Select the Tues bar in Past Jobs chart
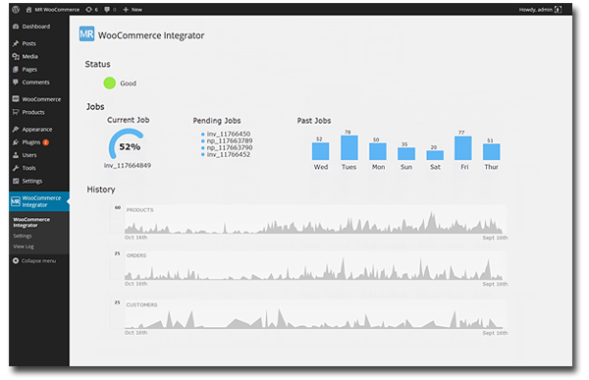Image resolution: width=589 pixels, height=380 pixels. 348,147
